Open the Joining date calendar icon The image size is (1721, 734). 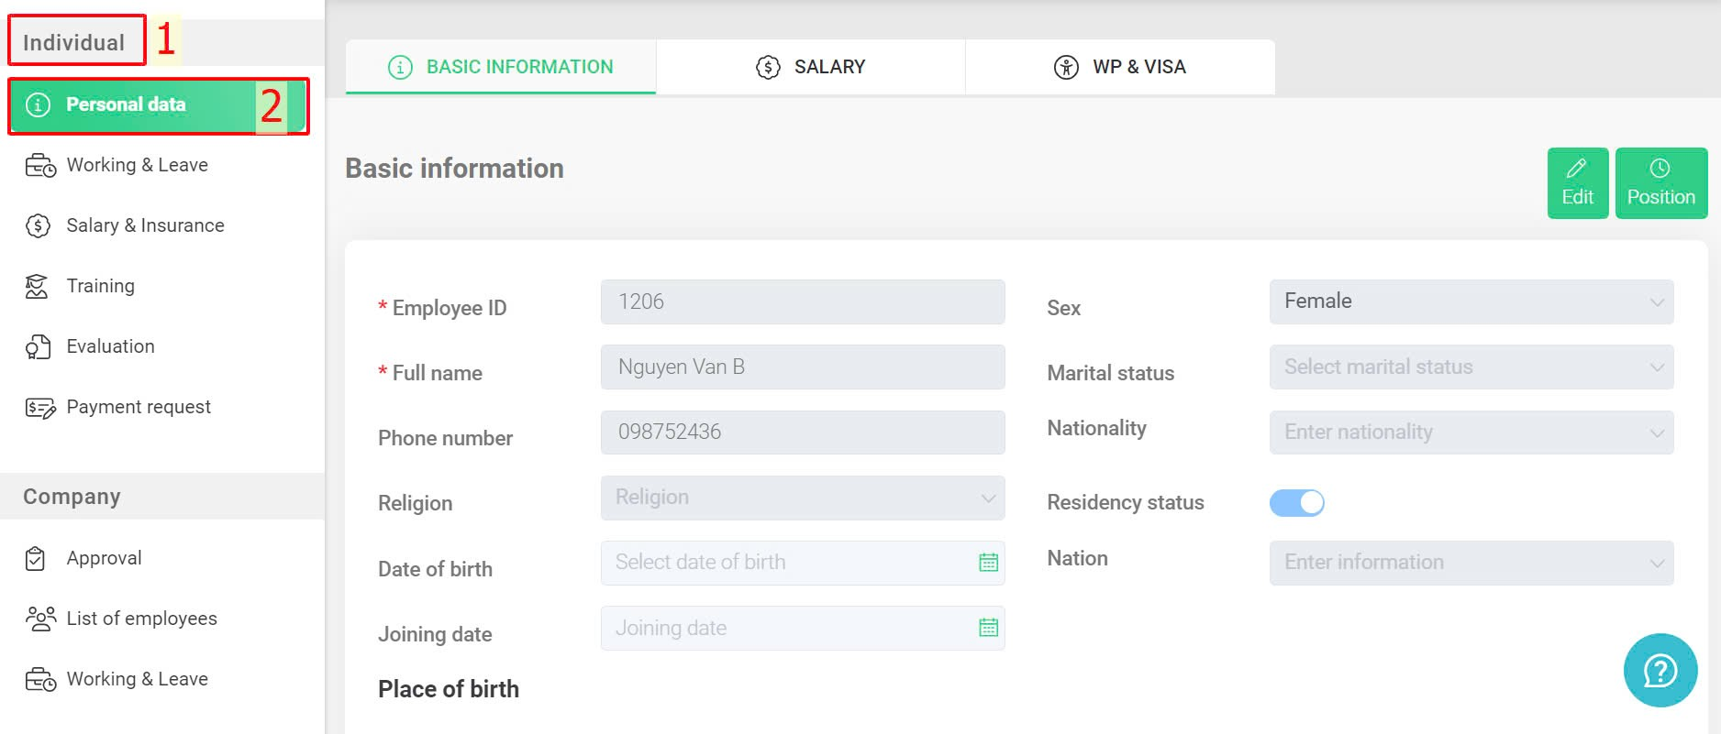pos(988,628)
